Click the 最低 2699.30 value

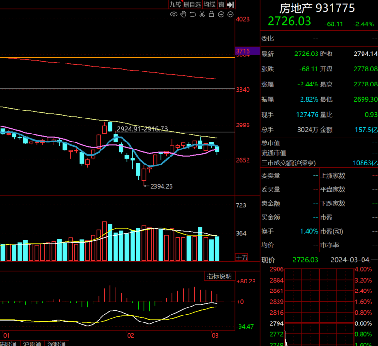pyautogui.click(x=365, y=99)
